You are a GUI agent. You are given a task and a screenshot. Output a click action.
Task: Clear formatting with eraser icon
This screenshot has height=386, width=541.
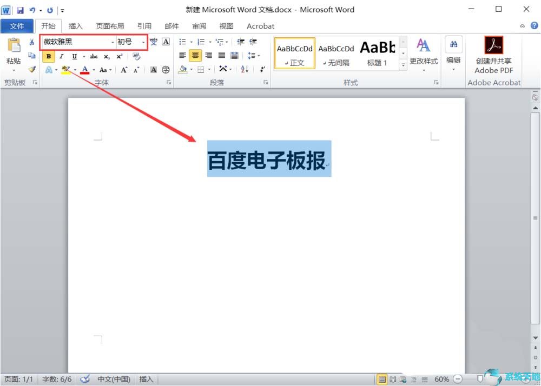[x=136, y=56]
